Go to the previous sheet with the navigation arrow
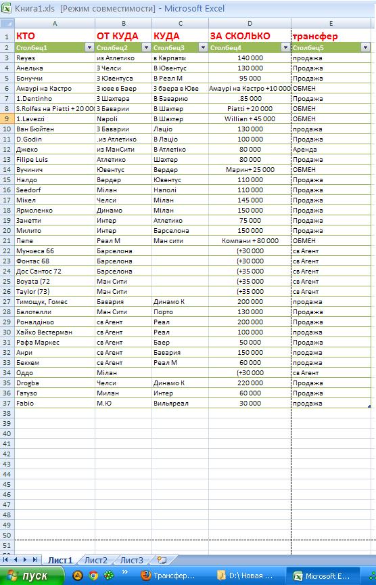Screen dimensions: 376x585 point(16,560)
